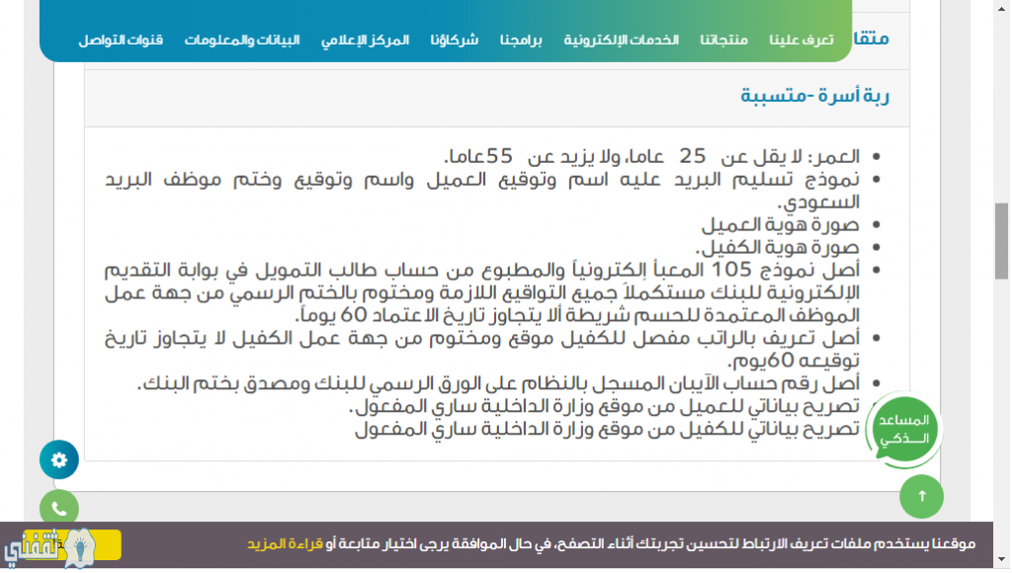Open the منتجاتنا menu
Screen dimensions: 1012x573
(723, 40)
